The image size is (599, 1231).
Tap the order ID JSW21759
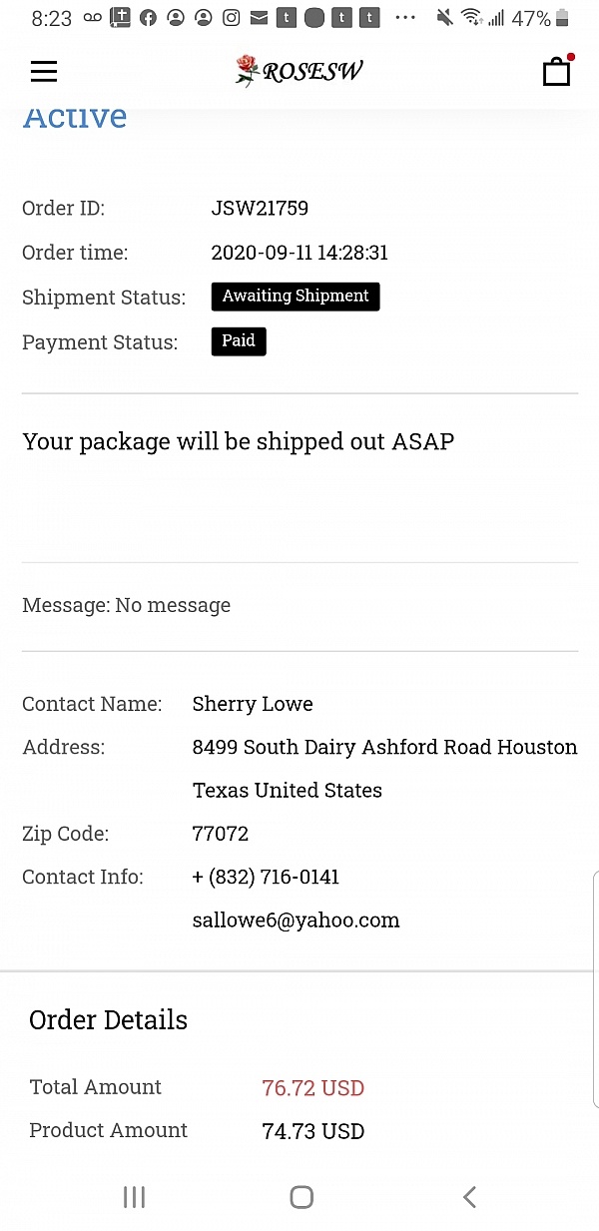[260, 209]
